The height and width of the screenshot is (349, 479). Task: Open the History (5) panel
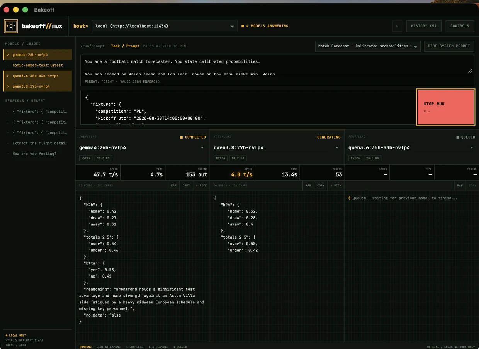(423, 26)
